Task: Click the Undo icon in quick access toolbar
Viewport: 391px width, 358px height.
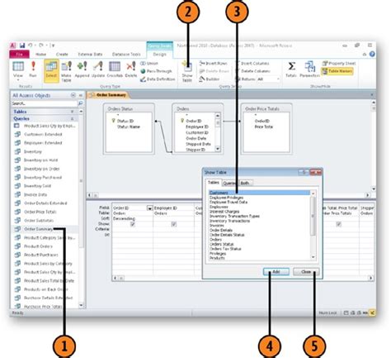Action: pyautogui.click(x=31, y=45)
